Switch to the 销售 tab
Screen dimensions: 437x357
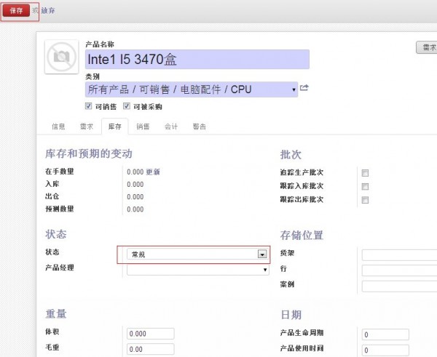point(143,127)
